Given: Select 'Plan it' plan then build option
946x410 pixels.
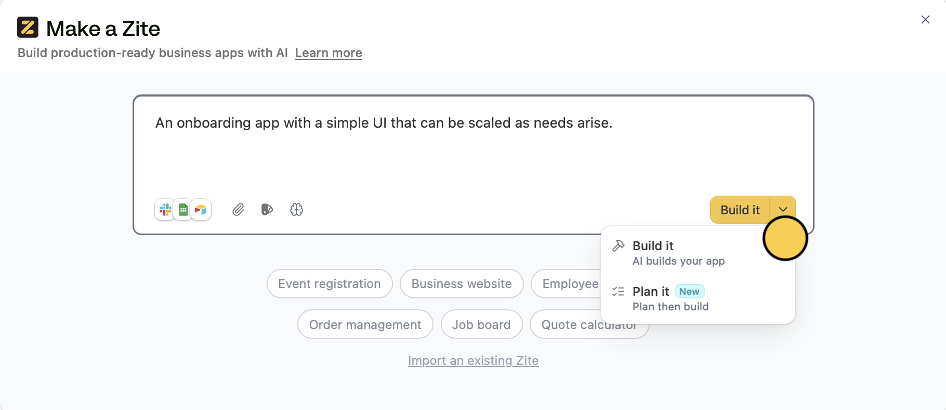Looking at the screenshot, I should pyautogui.click(x=671, y=298).
